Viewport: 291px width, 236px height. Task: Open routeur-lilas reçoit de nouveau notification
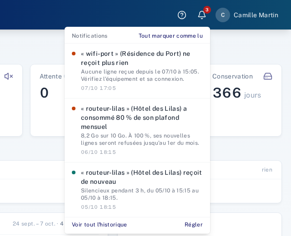tap(137, 190)
